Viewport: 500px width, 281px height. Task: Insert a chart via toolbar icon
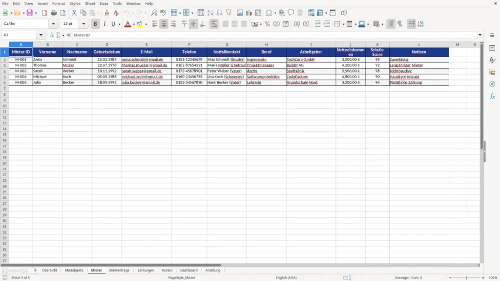[249, 13]
